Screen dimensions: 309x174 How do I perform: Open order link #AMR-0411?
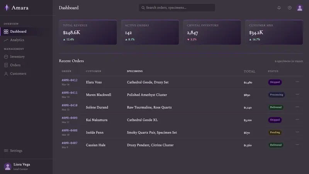point(70,93)
